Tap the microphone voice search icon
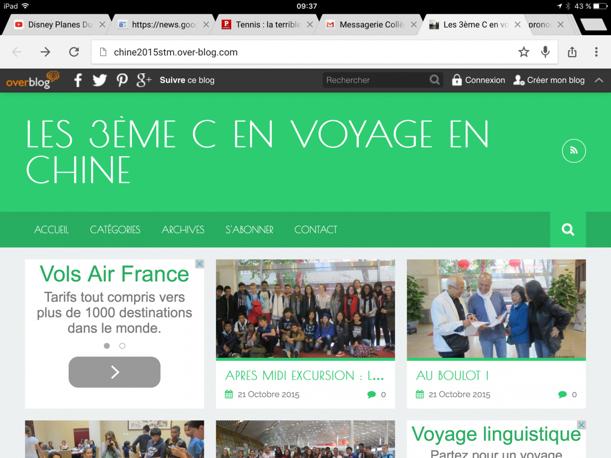611x458 pixels. [545, 52]
